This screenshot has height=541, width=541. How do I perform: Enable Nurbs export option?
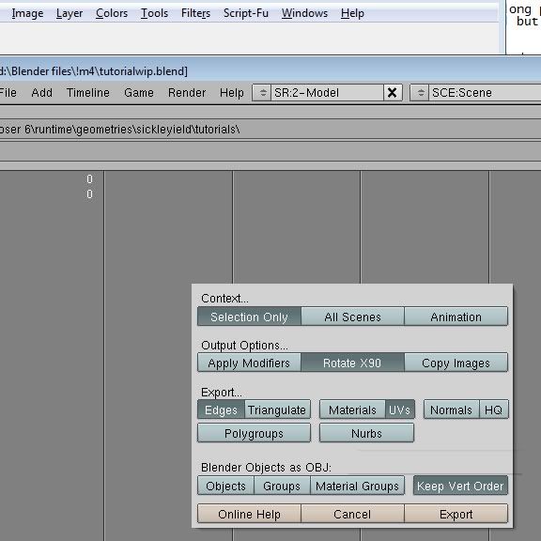pos(366,433)
